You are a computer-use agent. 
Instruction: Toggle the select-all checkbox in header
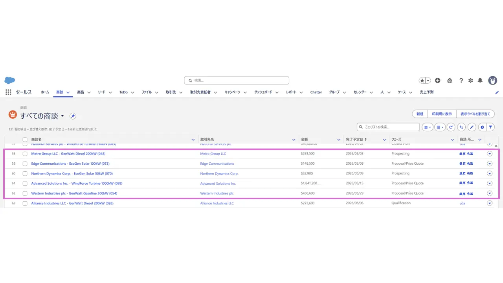click(25, 140)
